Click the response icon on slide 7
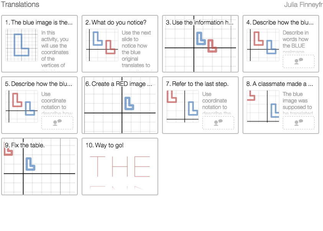The image size is (323, 231). (218, 122)
